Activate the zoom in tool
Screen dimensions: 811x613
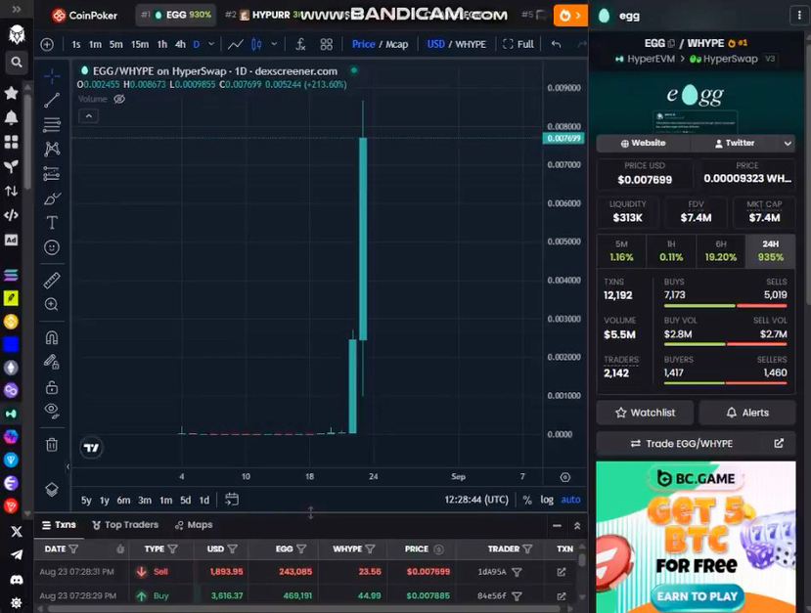(x=52, y=304)
